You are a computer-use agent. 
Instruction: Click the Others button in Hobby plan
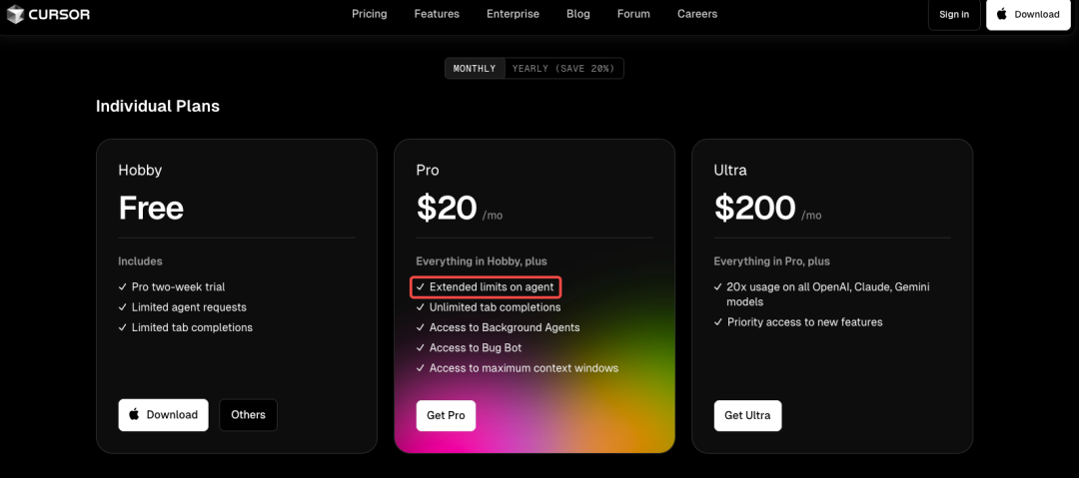249,415
